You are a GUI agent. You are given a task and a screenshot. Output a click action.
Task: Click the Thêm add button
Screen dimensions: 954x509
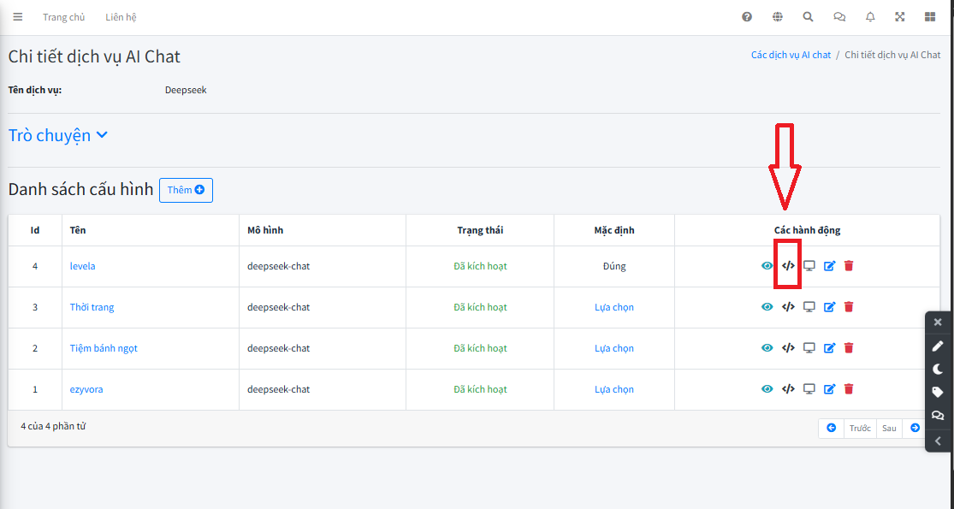click(x=187, y=191)
